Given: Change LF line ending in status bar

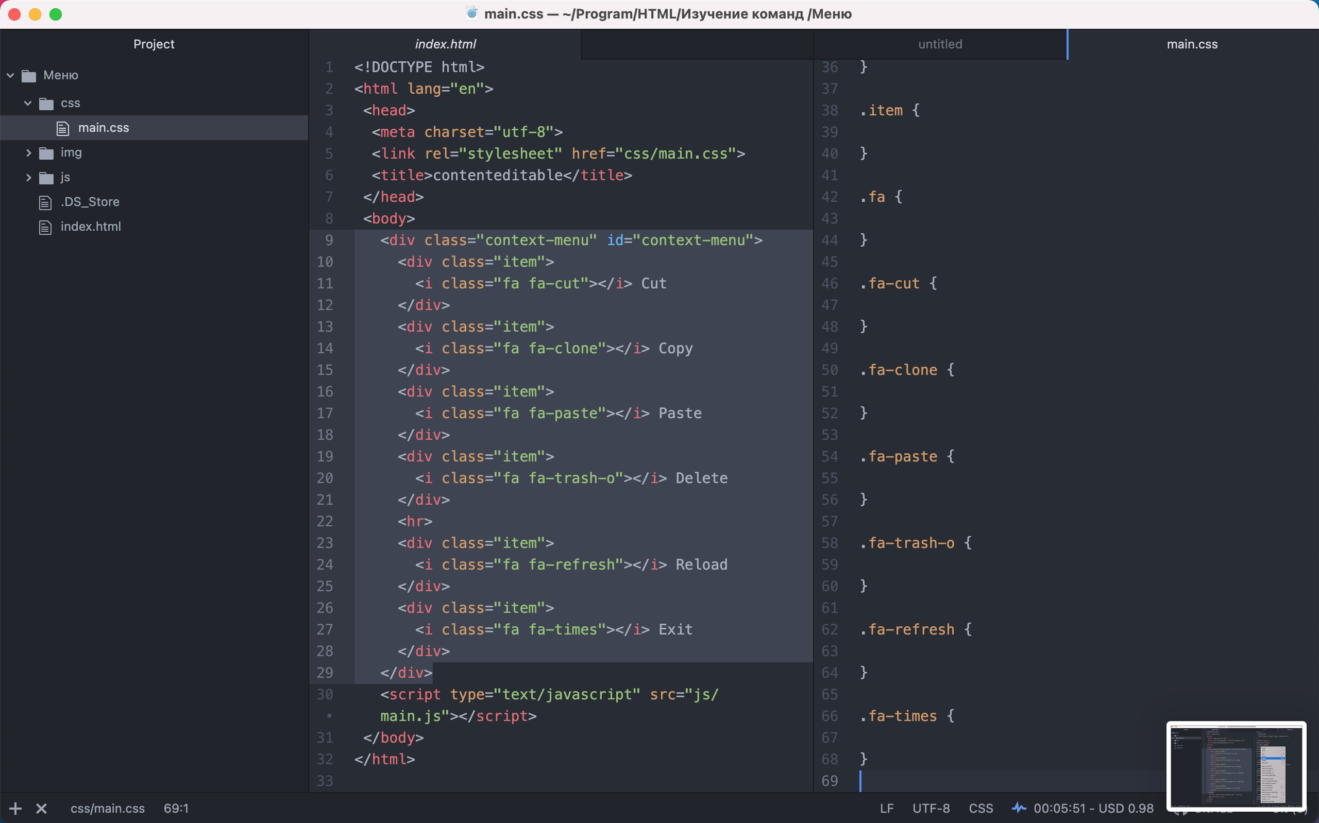Looking at the screenshot, I should pyautogui.click(x=886, y=808).
